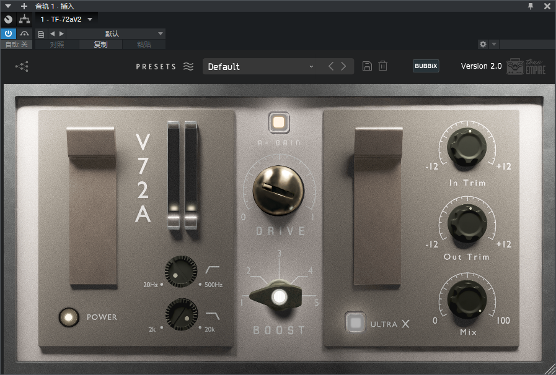The image size is (556, 375).
Task: Click the PRESETS label
Action: (156, 67)
